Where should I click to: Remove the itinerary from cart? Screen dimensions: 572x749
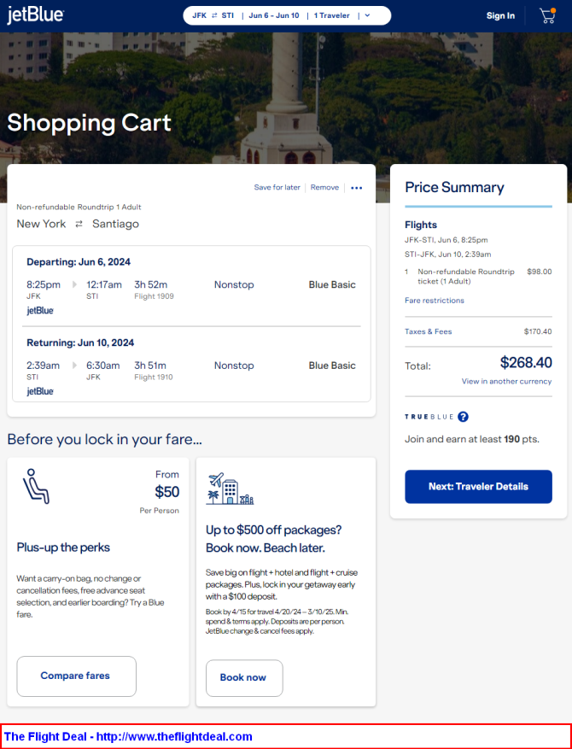pyautogui.click(x=324, y=187)
